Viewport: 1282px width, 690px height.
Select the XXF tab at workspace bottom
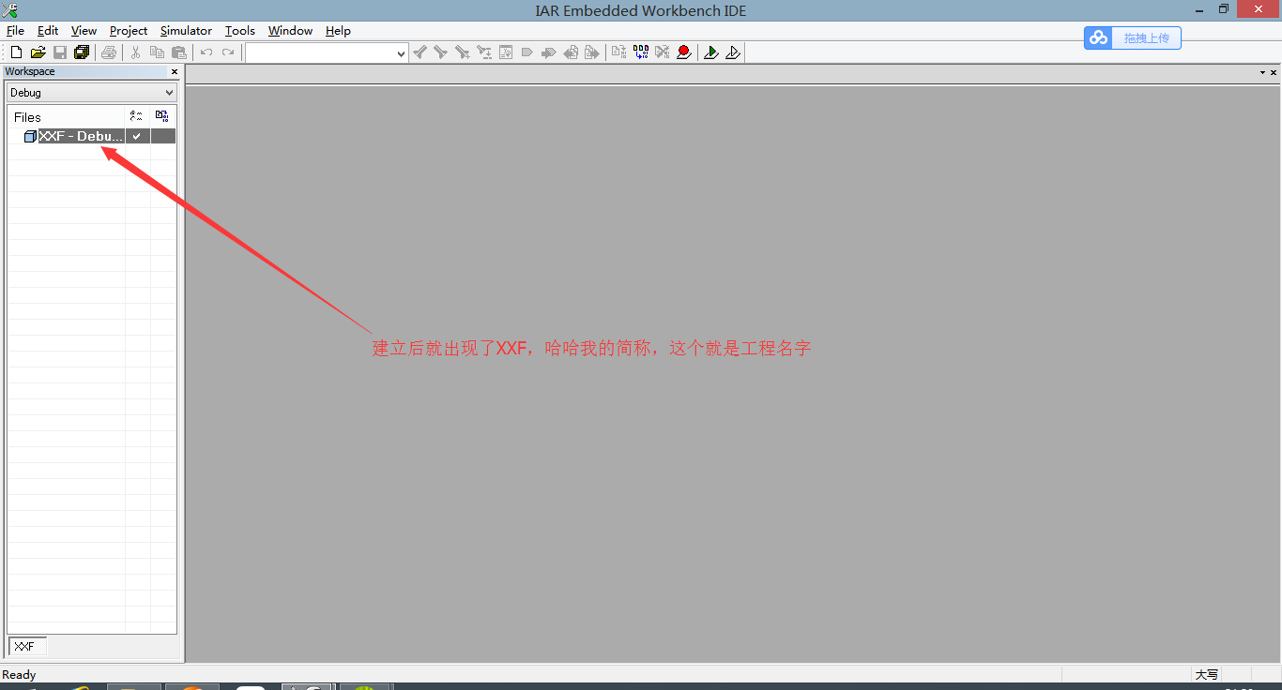click(x=27, y=647)
